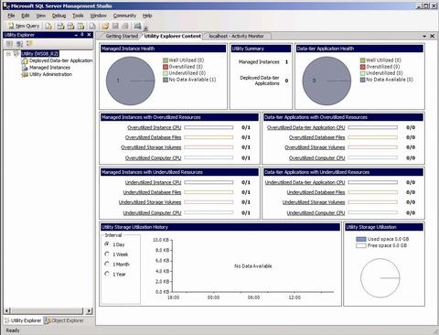Open the Debug menu
439x335 pixels.
pos(59,16)
